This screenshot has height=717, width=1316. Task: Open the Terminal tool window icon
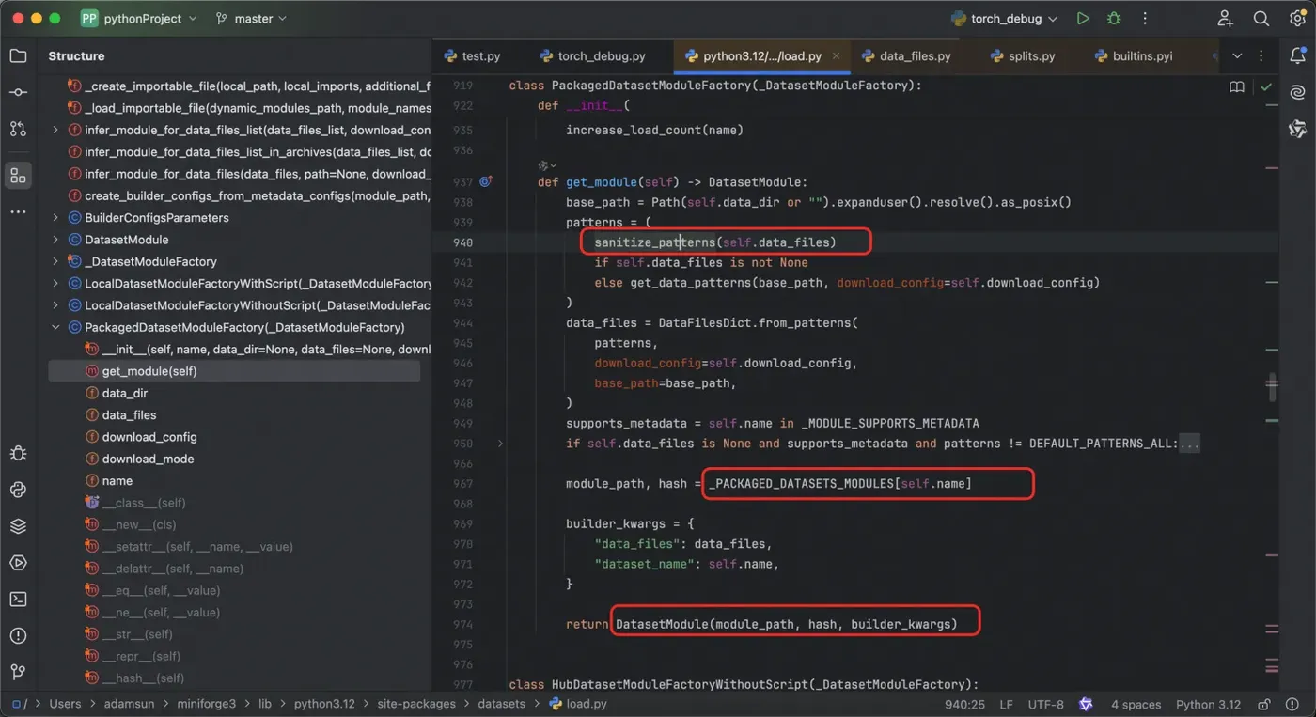point(18,599)
